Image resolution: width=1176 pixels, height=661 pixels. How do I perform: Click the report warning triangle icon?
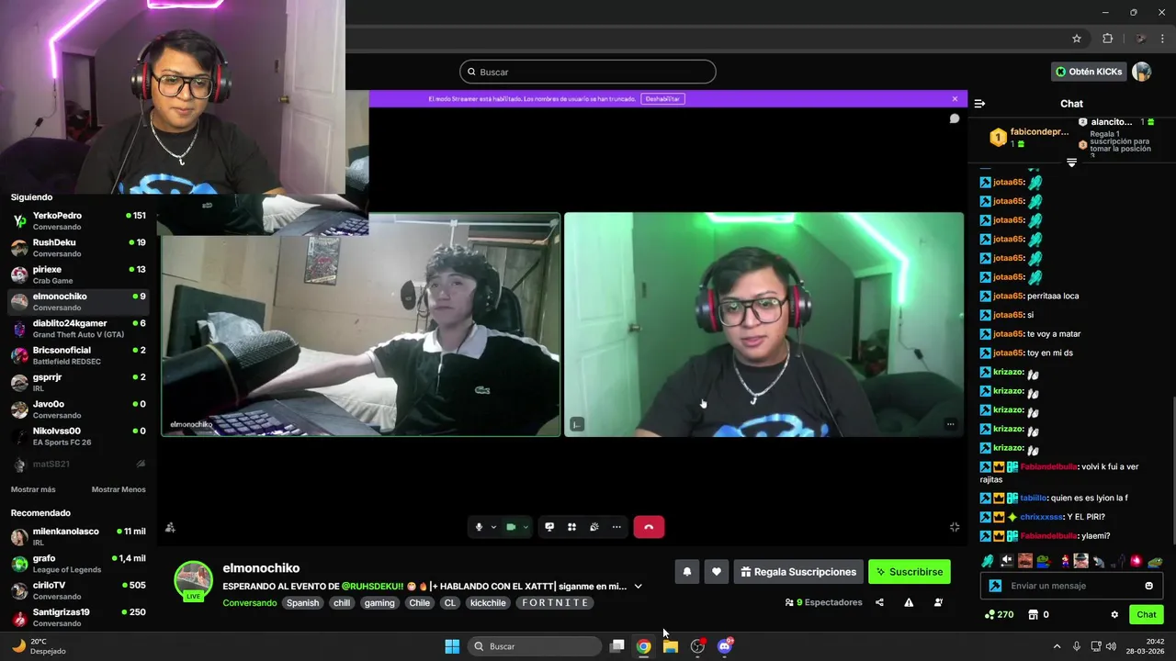[x=909, y=603]
